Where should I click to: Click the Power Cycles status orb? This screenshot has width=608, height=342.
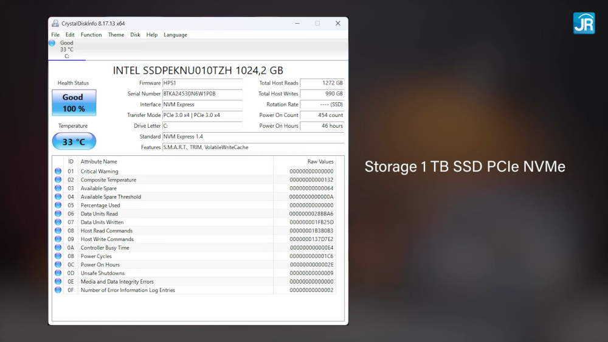click(58, 256)
